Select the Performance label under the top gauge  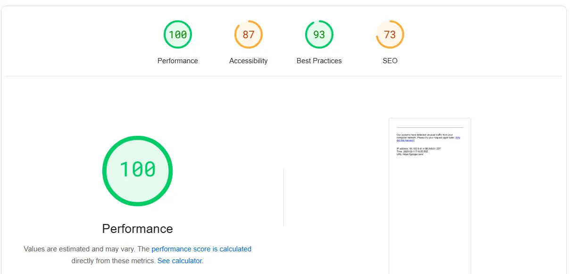(178, 61)
